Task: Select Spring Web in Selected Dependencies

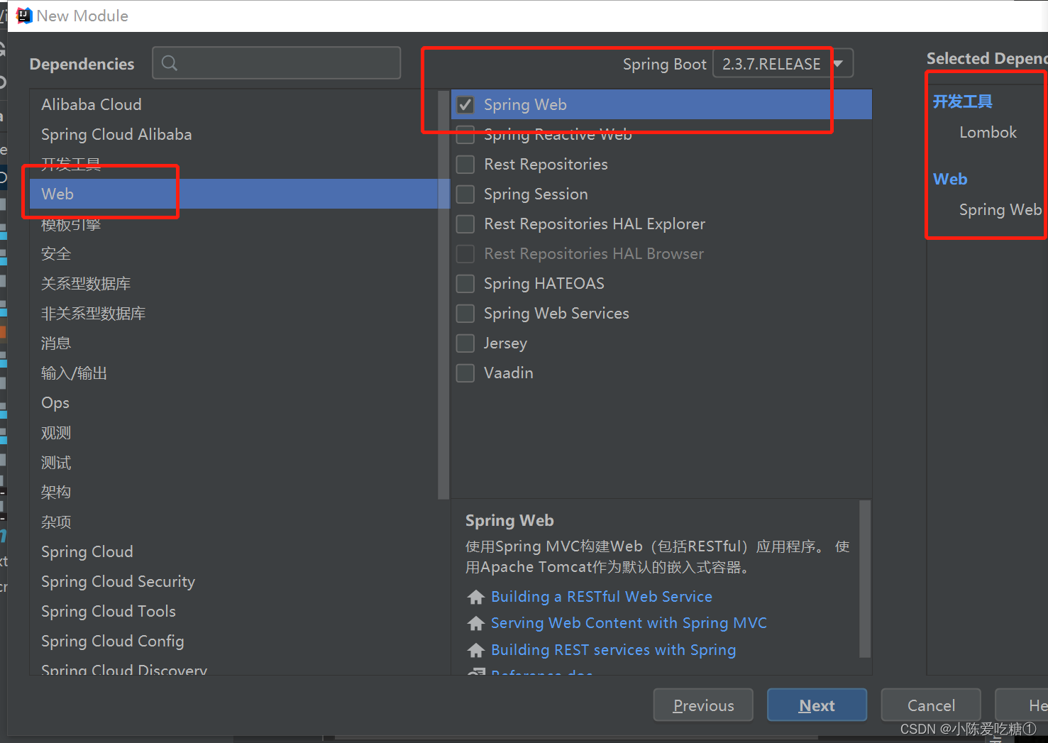Action: (1000, 210)
